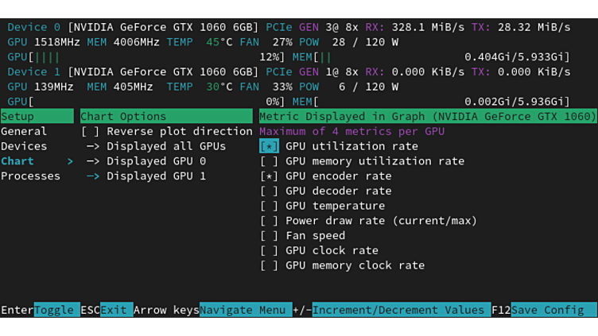Image resolution: width=598 pixels, height=336 pixels.
Task: Toggle the Fan speed checkbox
Action: [x=270, y=236]
